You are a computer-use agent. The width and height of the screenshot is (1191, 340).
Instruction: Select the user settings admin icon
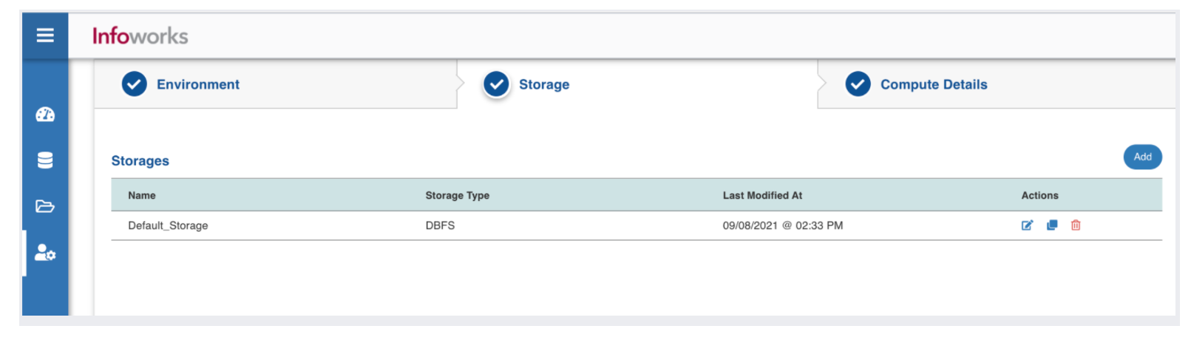point(45,253)
